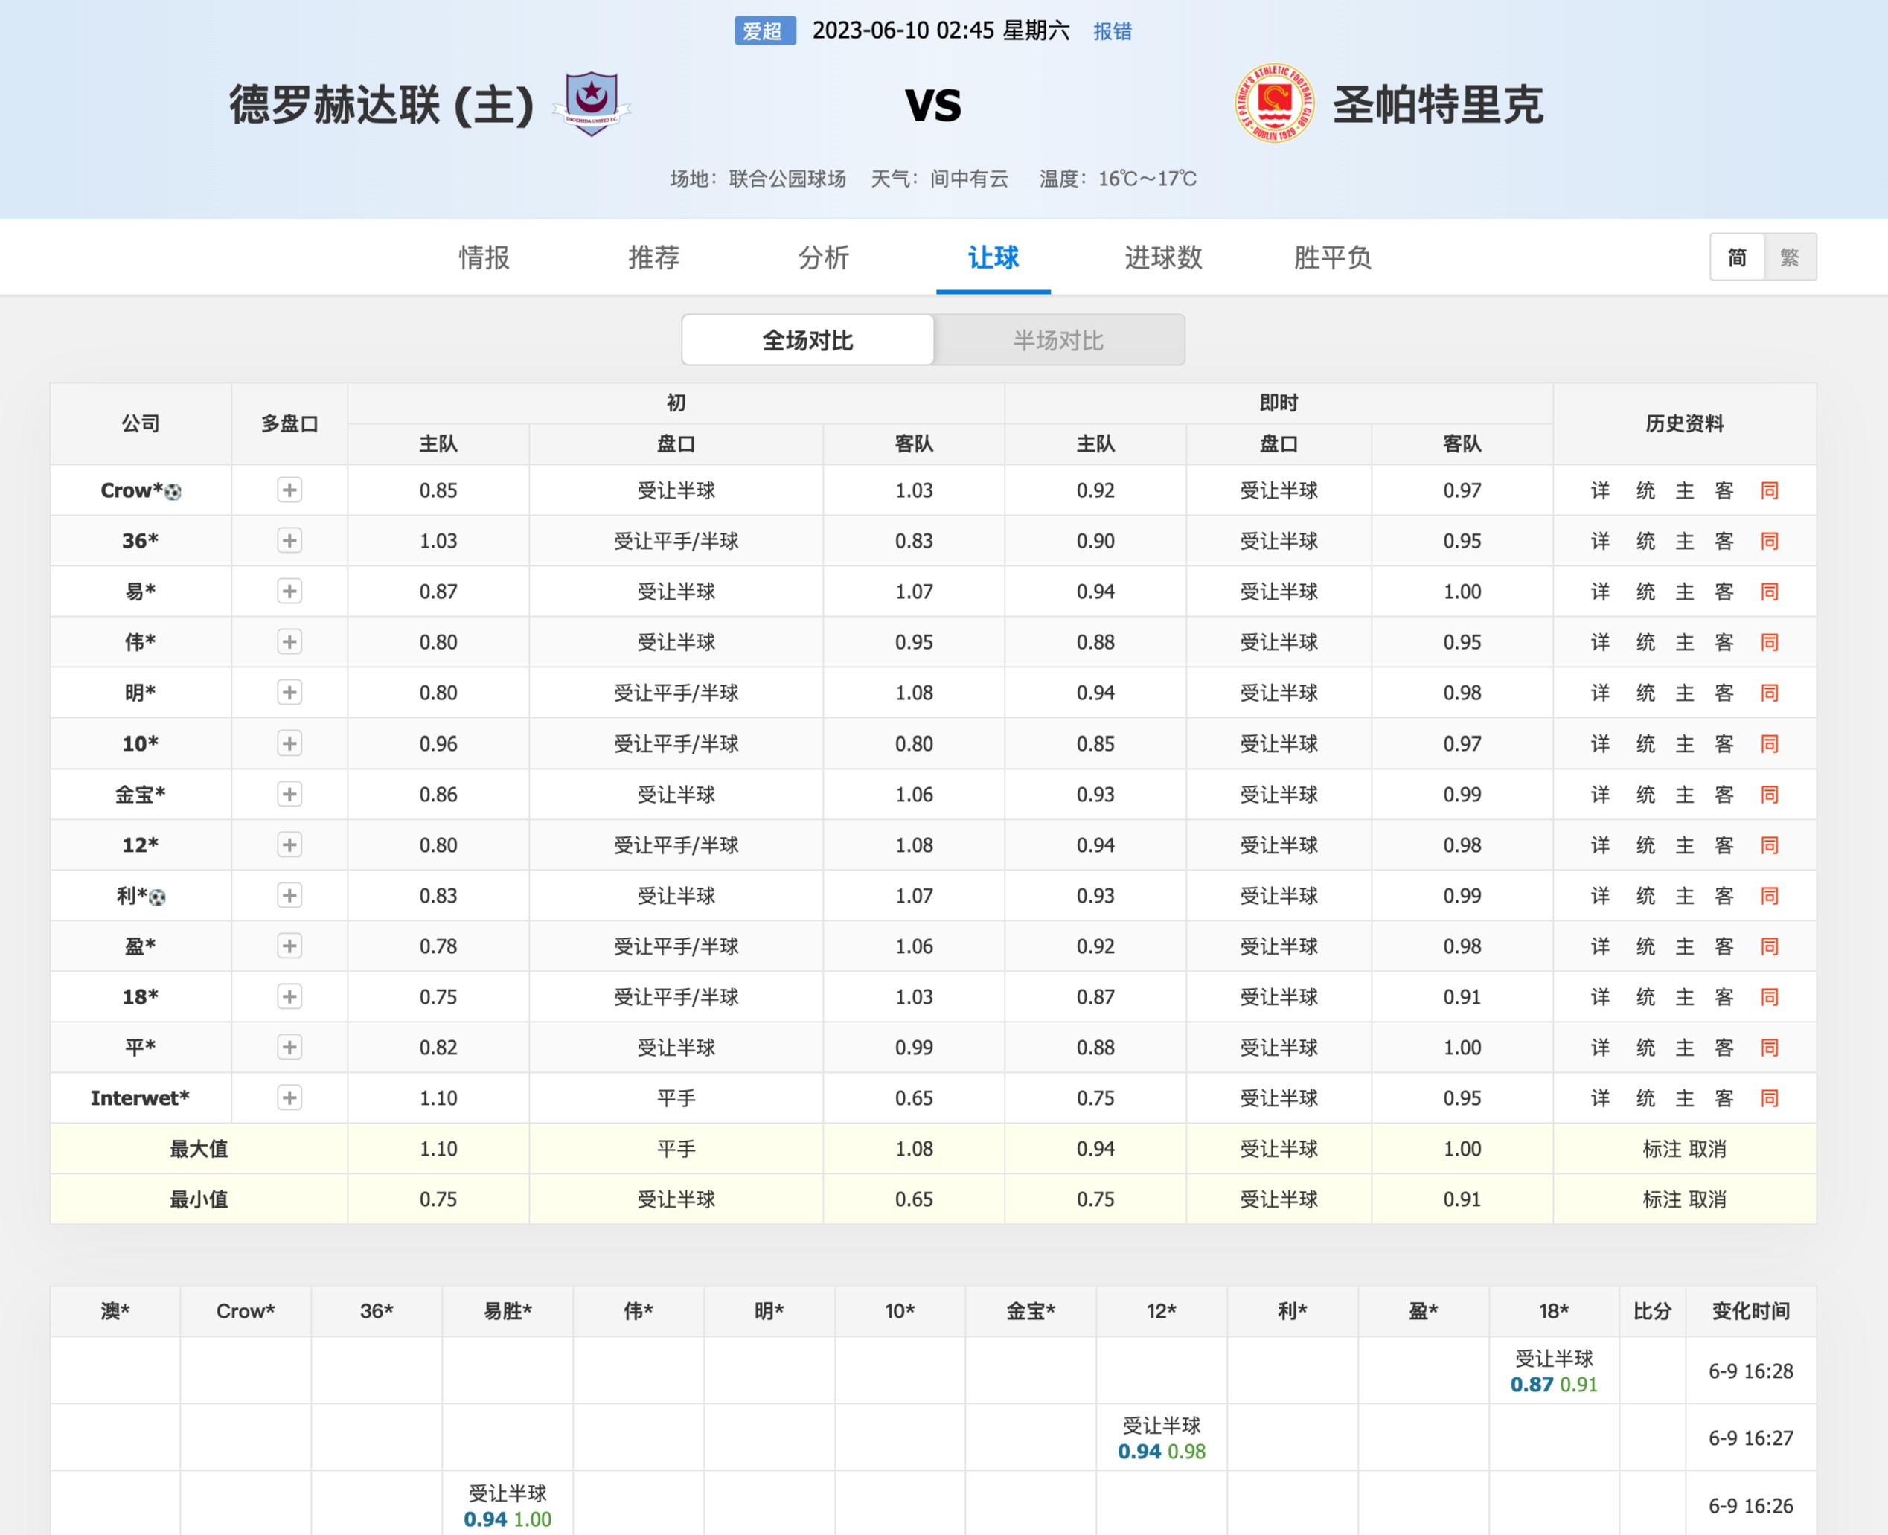The height and width of the screenshot is (1535, 1888).
Task: Open 统 statistics for 12* row
Action: point(1645,845)
